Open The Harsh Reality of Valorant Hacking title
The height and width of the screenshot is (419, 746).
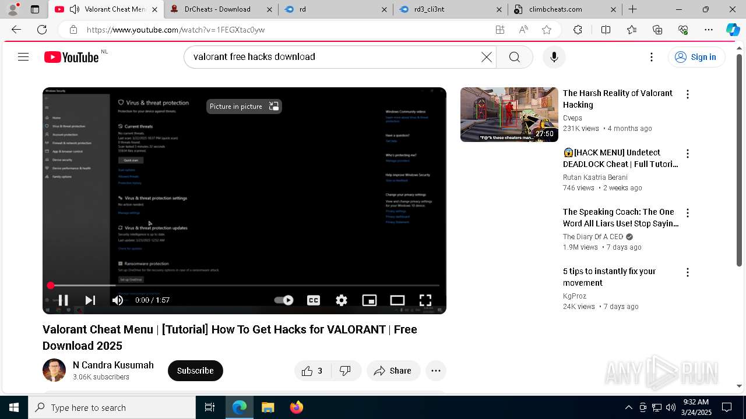point(617,99)
